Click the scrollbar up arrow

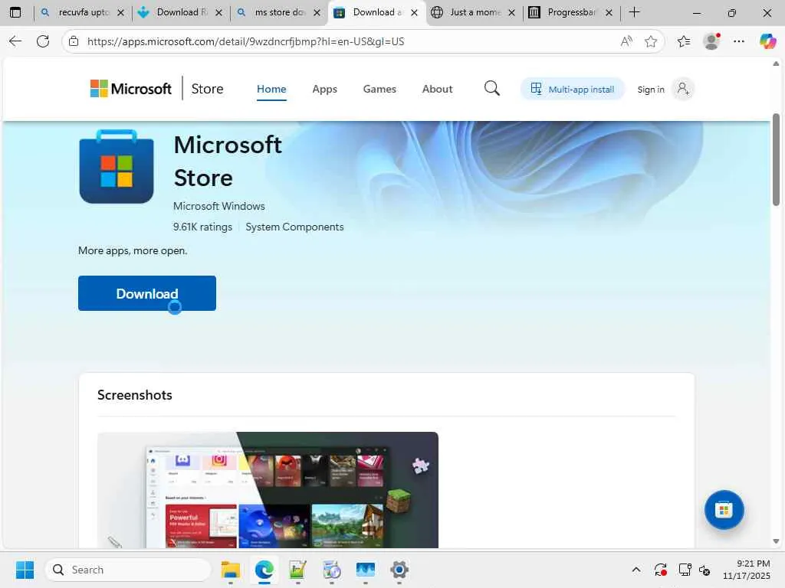click(x=776, y=64)
